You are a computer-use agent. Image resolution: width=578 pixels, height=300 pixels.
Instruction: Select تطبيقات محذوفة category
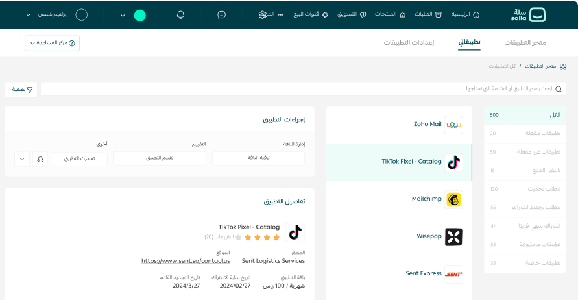pyautogui.click(x=525, y=244)
